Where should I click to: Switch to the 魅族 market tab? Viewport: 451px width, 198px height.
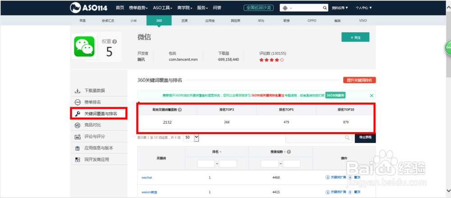click(x=337, y=21)
